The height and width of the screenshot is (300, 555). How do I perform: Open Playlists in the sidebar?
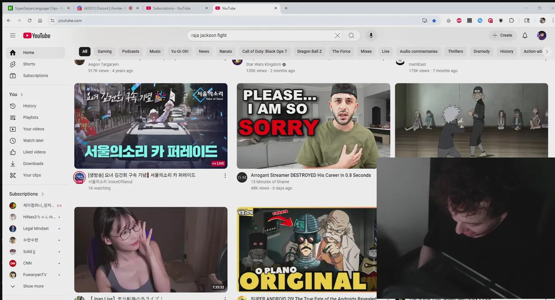35,117
